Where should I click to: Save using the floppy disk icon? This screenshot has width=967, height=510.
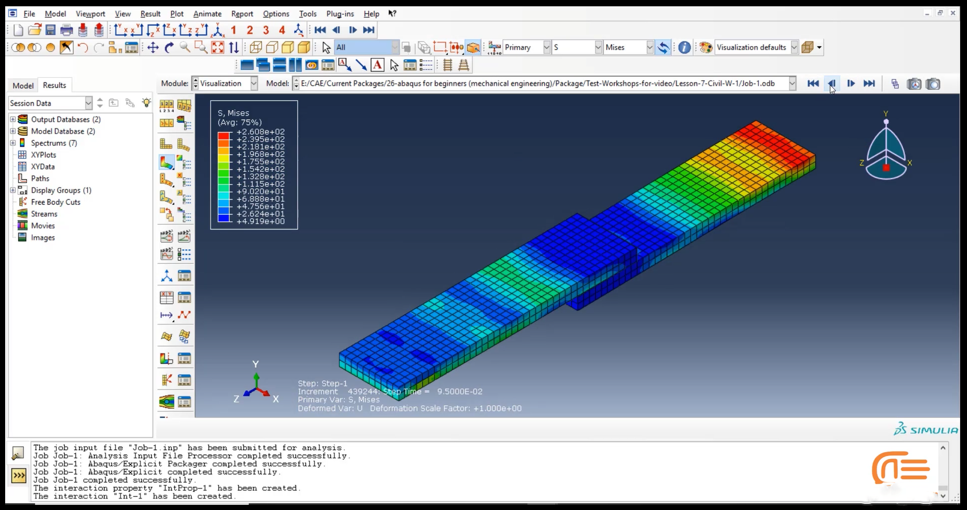pyautogui.click(x=51, y=30)
